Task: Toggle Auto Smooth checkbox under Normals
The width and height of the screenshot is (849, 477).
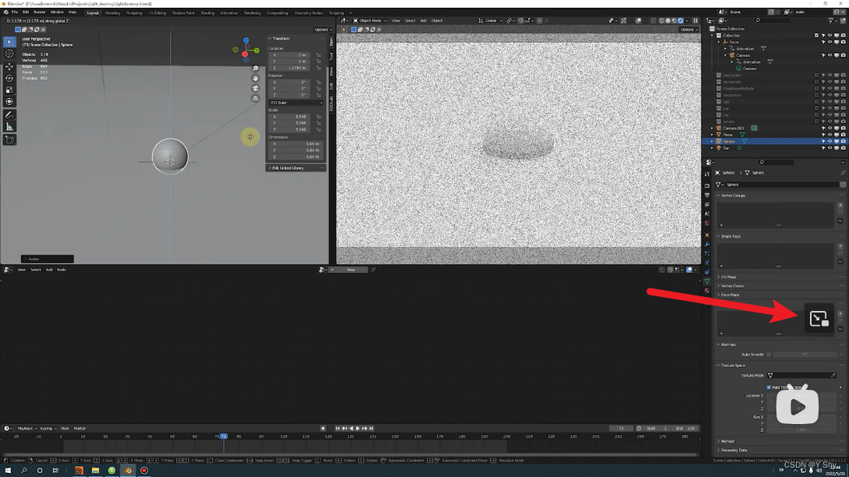Action: pos(769,354)
